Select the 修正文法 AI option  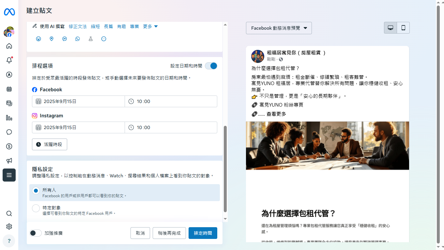(x=78, y=26)
